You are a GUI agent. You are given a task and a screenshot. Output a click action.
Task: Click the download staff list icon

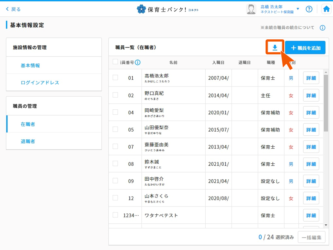click(x=275, y=48)
